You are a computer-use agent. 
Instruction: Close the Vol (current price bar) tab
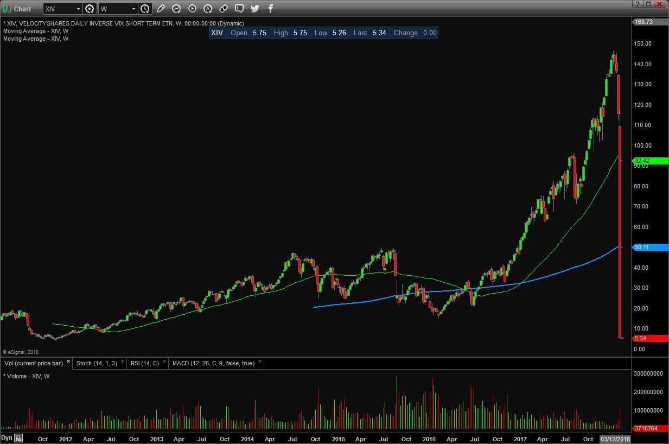coord(68,362)
